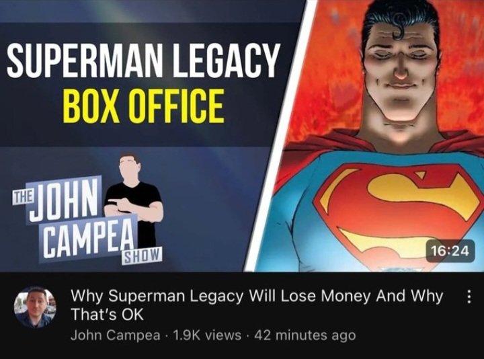Click the John Campea channel name text
This screenshot has height=359, width=484.
tap(116, 335)
